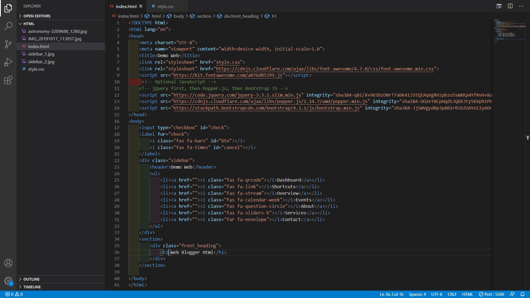
Task: Change encoding via UTF-8 status item
Action: point(437,294)
